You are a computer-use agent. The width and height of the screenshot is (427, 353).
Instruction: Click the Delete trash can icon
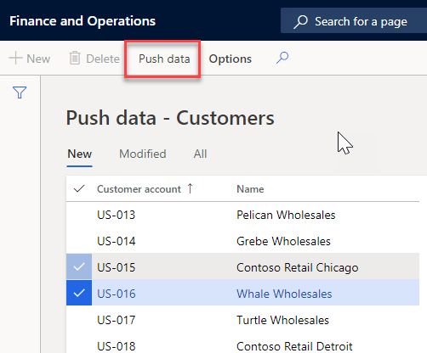pyautogui.click(x=75, y=59)
